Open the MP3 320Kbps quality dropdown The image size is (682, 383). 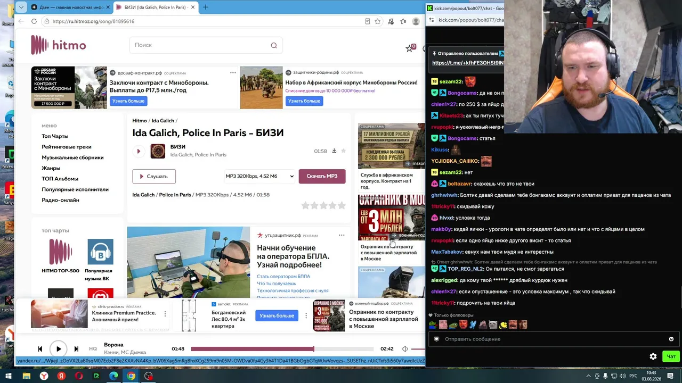tap(259, 176)
